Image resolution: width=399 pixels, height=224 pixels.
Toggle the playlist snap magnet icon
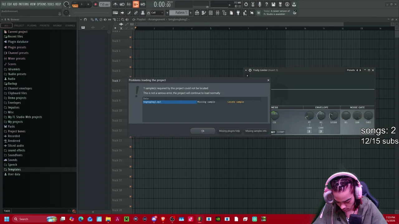coord(85,20)
